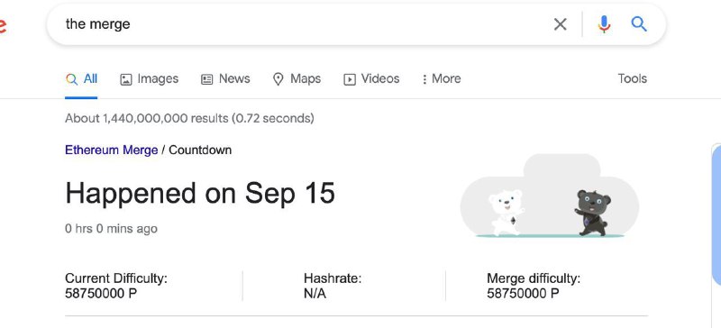Click the Images tab picture icon

126,79
